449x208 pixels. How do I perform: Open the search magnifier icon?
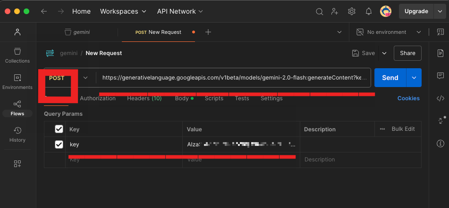click(x=319, y=11)
